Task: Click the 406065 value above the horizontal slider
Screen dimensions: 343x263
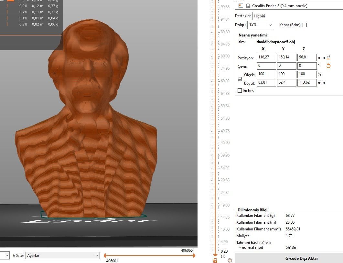Action: point(187,250)
